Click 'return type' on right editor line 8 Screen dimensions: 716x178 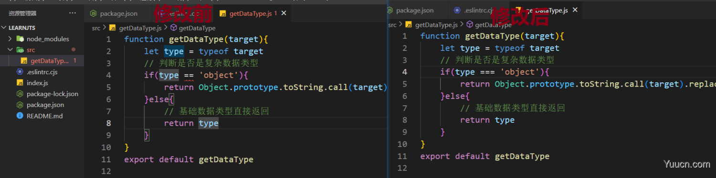[x=487, y=120]
